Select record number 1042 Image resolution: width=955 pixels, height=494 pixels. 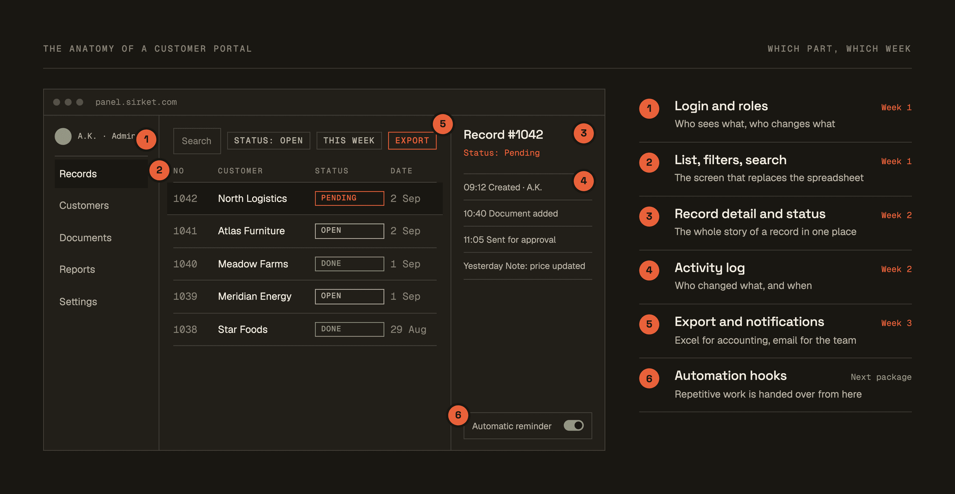coord(185,198)
